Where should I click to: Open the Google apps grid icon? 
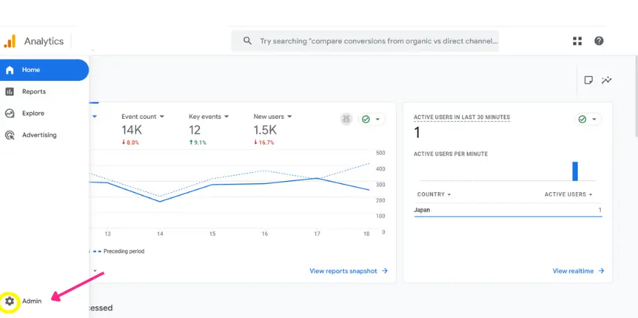click(x=577, y=41)
